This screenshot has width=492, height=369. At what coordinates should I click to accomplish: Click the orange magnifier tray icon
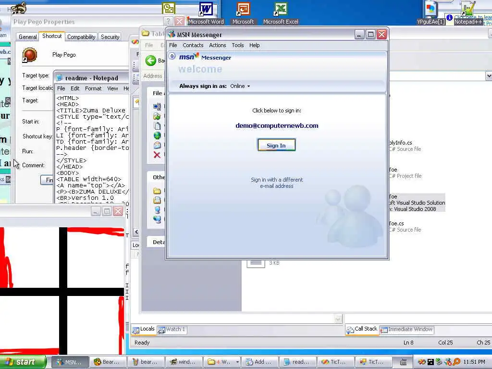pos(456,362)
